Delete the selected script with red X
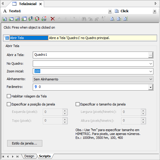This screenshot has width=160, height=160. tap(53, 19)
